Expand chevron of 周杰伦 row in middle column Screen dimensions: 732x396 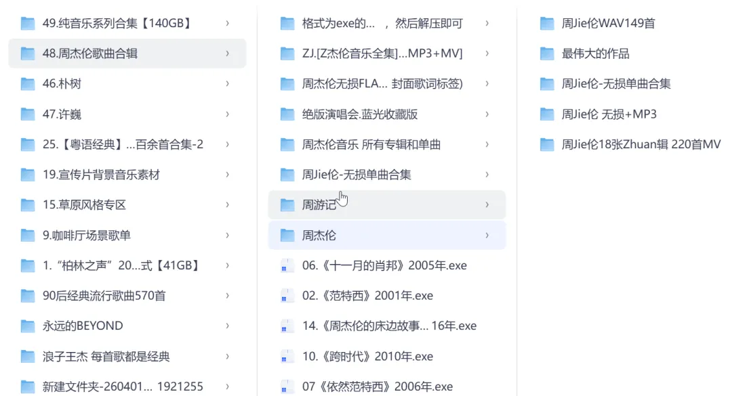pyautogui.click(x=487, y=236)
